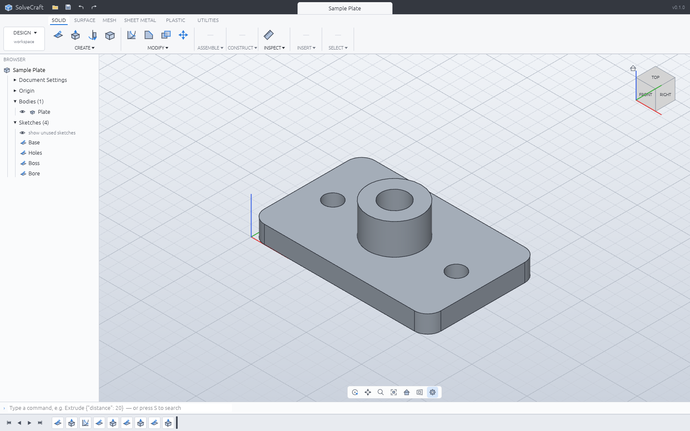Image resolution: width=690 pixels, height=431 pixels.
Task: Toggle visibility of the Plate body
Action: (22, 112)
